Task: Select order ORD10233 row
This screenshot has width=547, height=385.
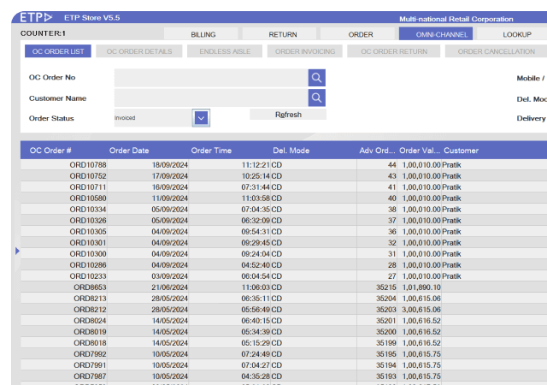Action: 284,276
